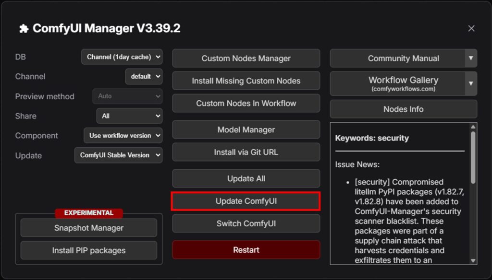Click the ComfyUI Manager puzzle piece icon
Viewport: 492px width, 280px height.
pos(24,29)
